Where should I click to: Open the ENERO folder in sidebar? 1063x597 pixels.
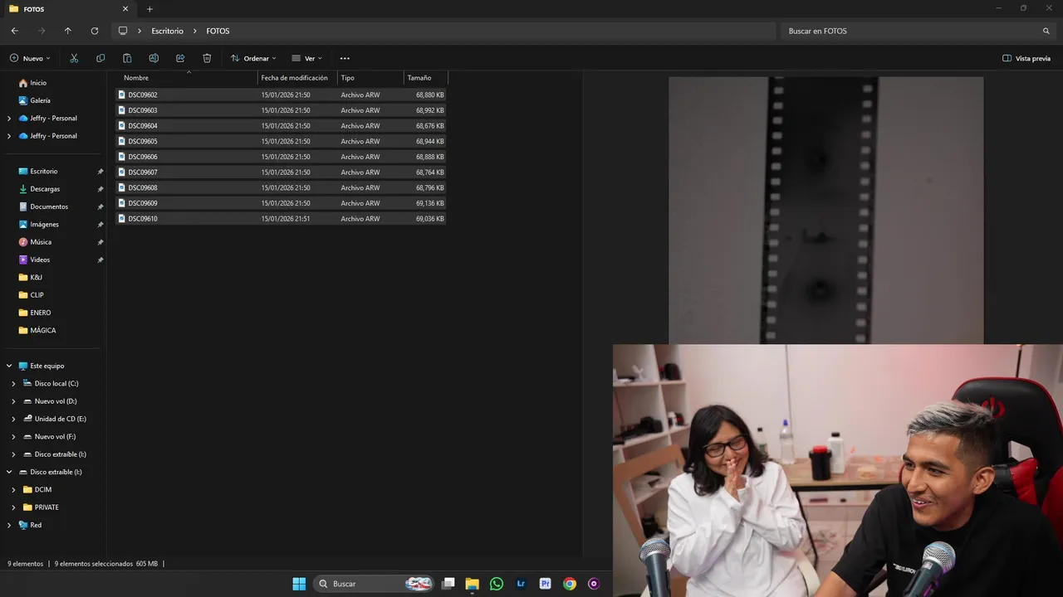(40, 313)
